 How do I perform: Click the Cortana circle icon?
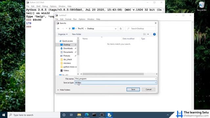64,115
